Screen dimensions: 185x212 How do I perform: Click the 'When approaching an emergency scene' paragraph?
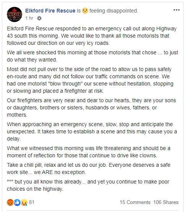click(x=92, y=131)
